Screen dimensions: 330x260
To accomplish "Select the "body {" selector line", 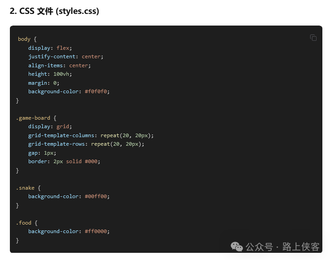I will pos(27,39).
